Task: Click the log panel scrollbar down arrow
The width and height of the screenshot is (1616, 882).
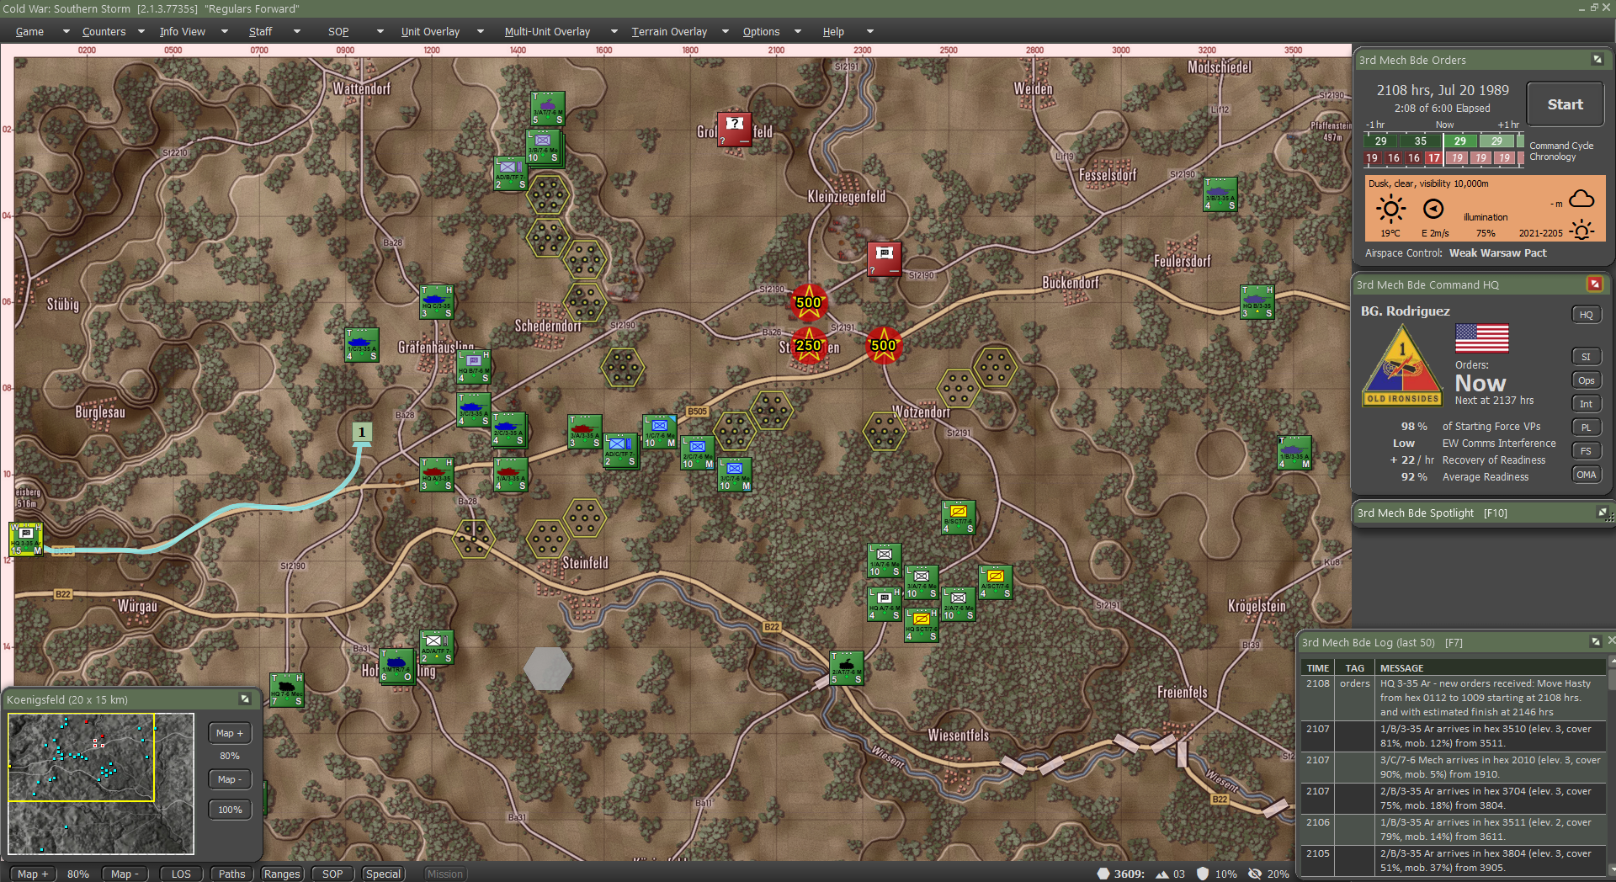Action: (1611, 869)
